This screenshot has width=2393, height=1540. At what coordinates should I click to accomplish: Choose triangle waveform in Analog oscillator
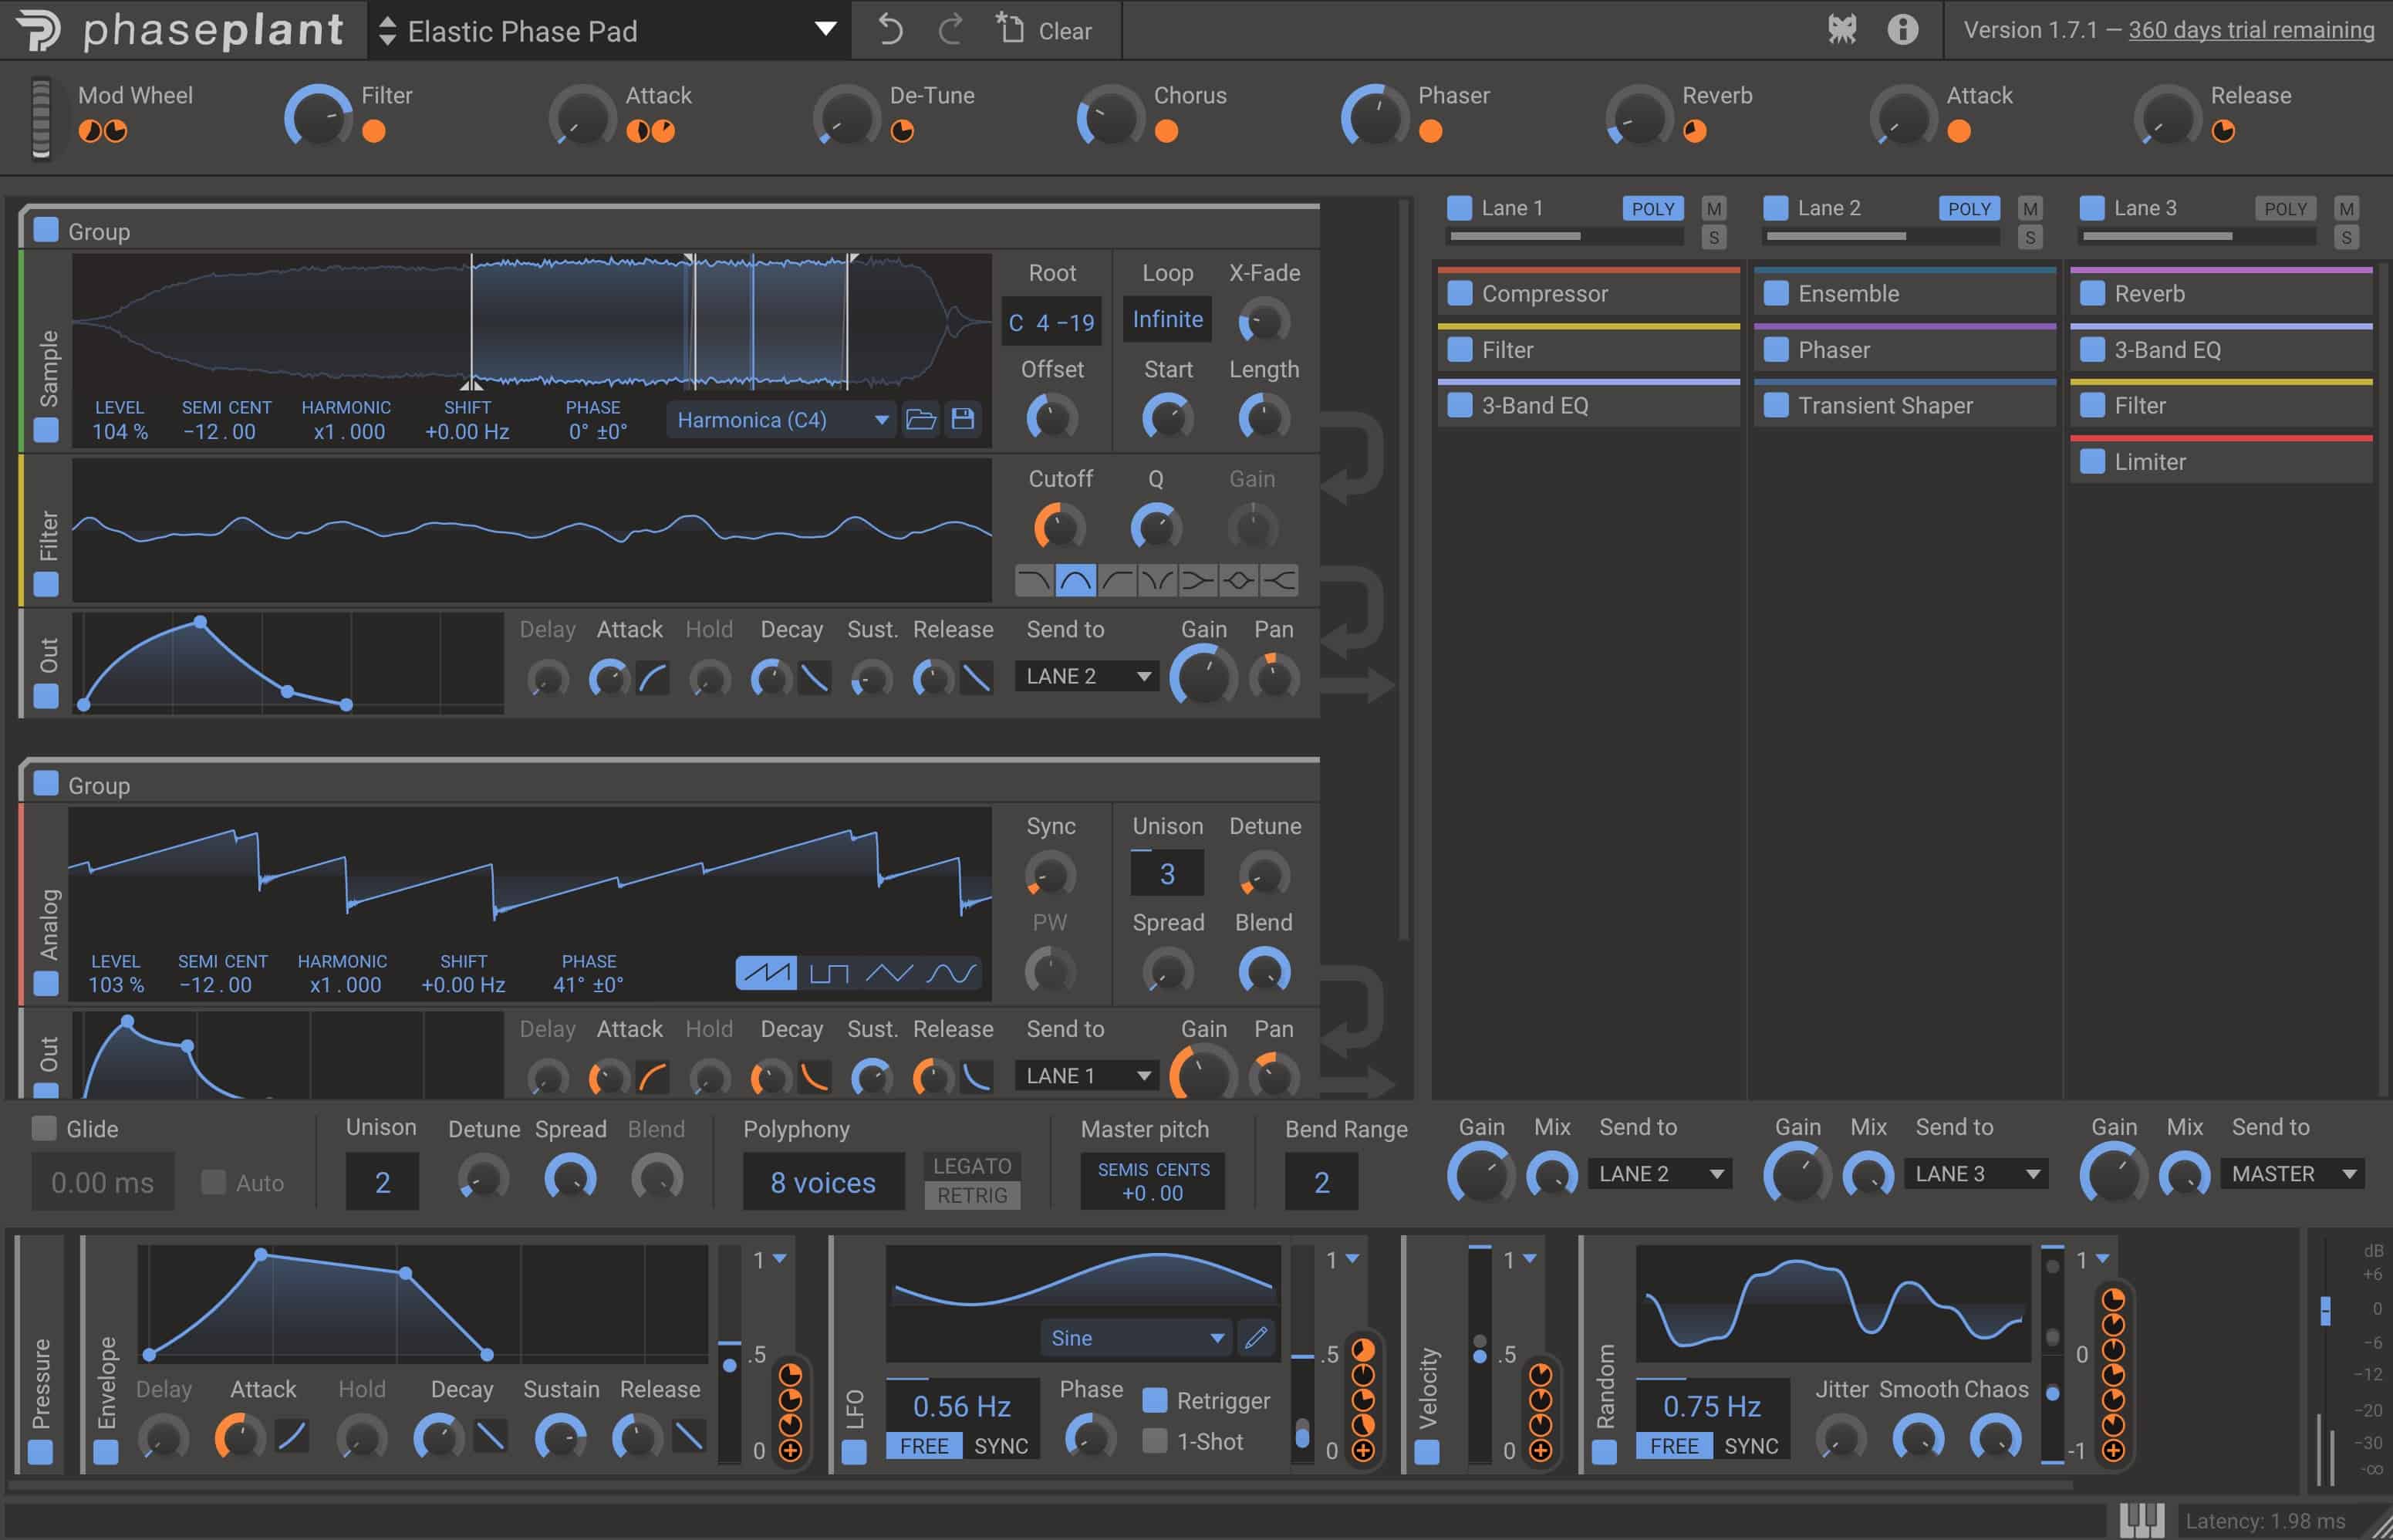889,972
